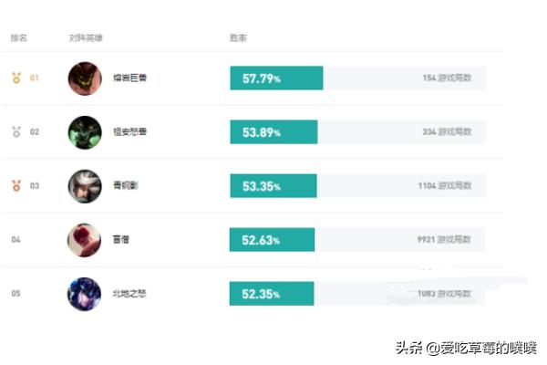547x365 pixels.
Task: Click the 对阵英雄 column header
Action: click(x=86, y=37)
